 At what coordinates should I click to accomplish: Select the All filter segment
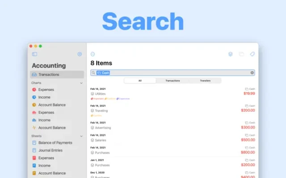coord(140,81)
